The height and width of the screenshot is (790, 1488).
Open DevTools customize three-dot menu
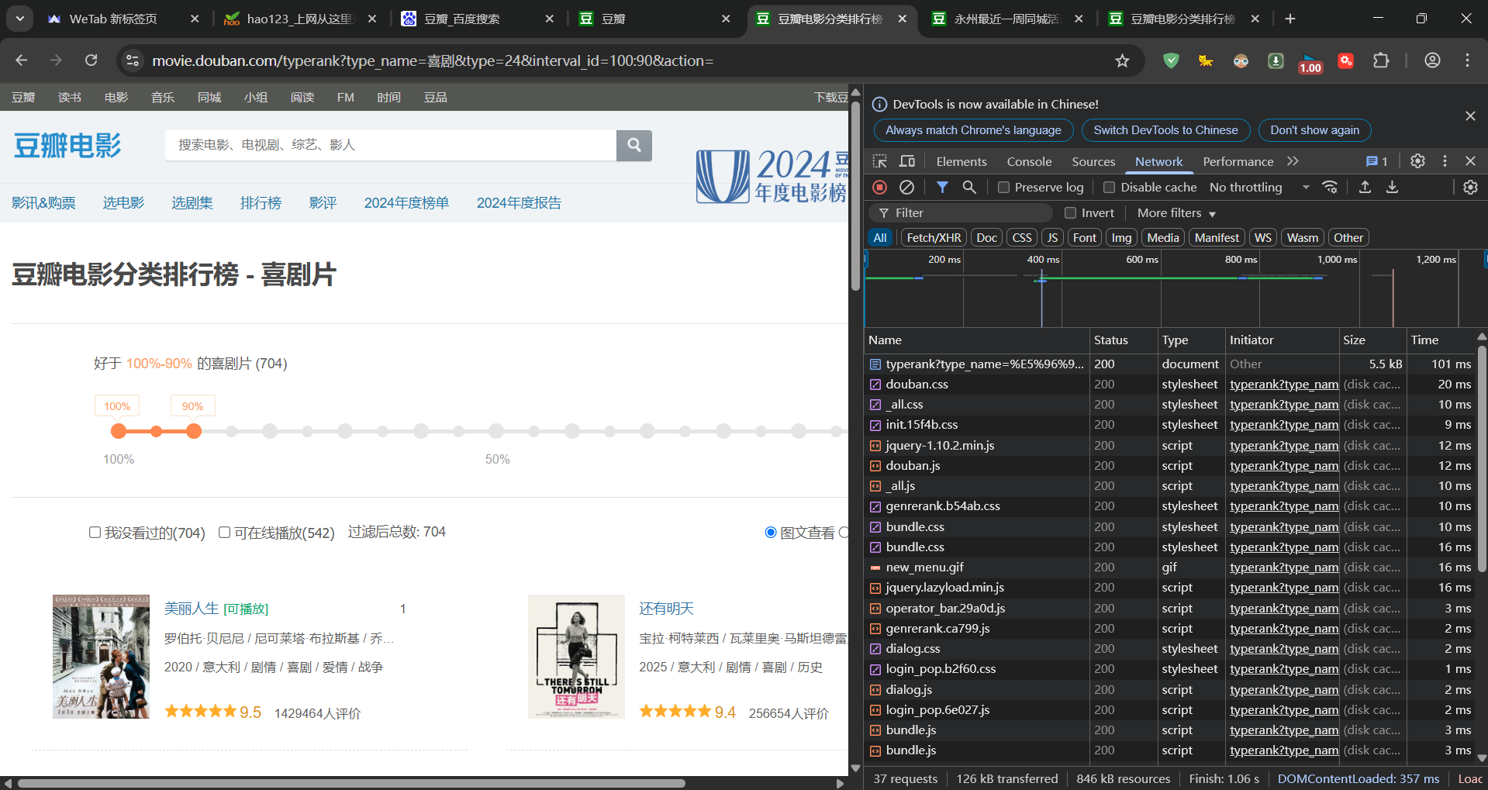click(x=1445, y=161)
